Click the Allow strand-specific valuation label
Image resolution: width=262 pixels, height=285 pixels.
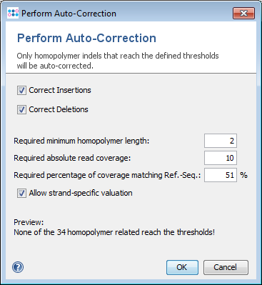81,193
